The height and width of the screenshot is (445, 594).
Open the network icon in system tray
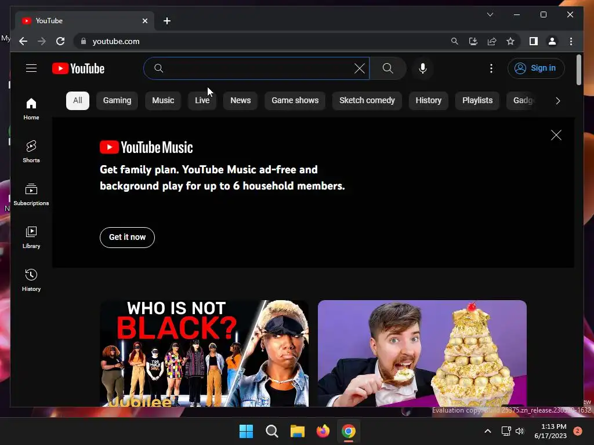506,431
